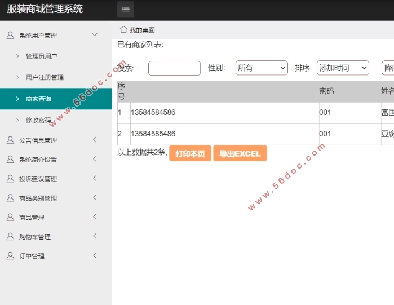Viewport: 394px width, 305px height.
Task: Click the arrow icon before 用户注册管理
Action: 17,77
